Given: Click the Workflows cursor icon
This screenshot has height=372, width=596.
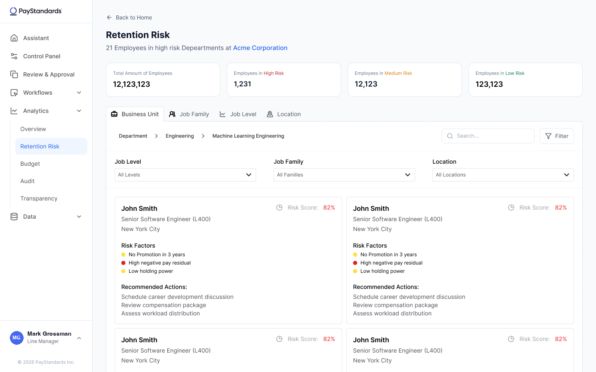Looking at the screenshot, I should (x=14, y=93).
